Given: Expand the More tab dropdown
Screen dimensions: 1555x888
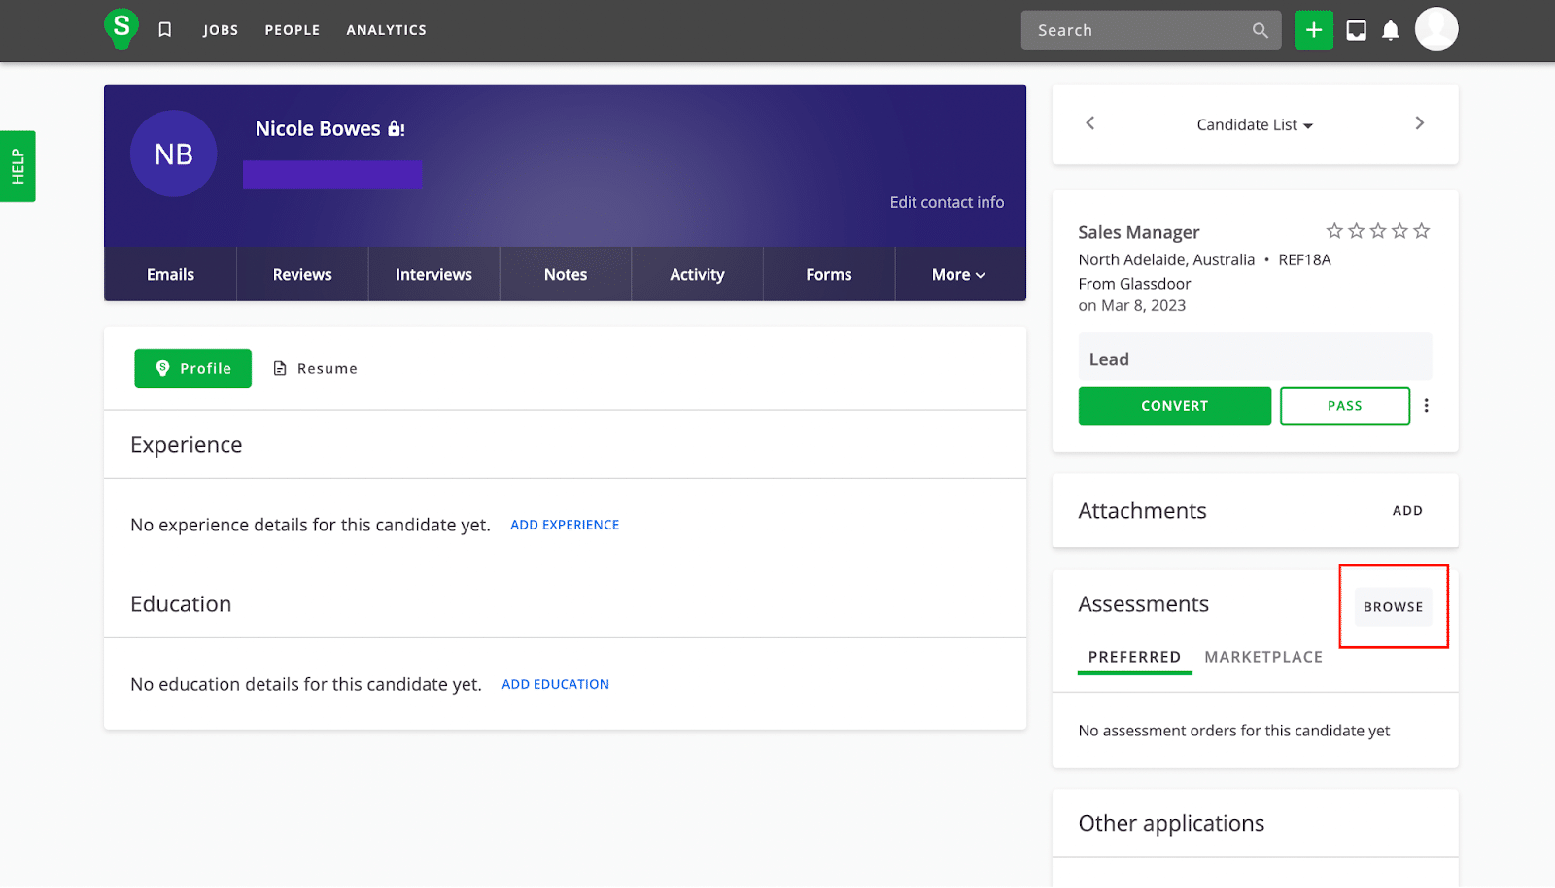Looking at the screenshot, I should coord(958,274).
